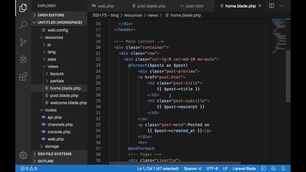Expand the partials folder

pos(47,81)
